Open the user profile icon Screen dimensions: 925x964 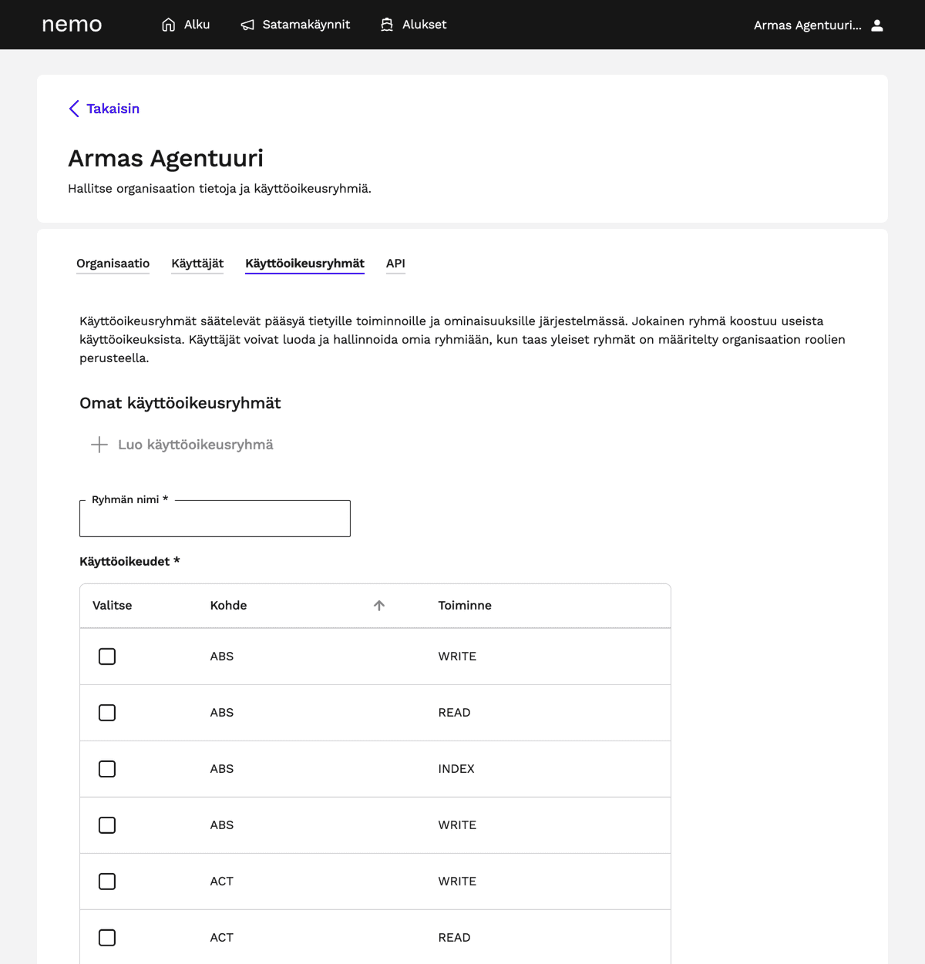pyautogui.click(x=877, y=25)
